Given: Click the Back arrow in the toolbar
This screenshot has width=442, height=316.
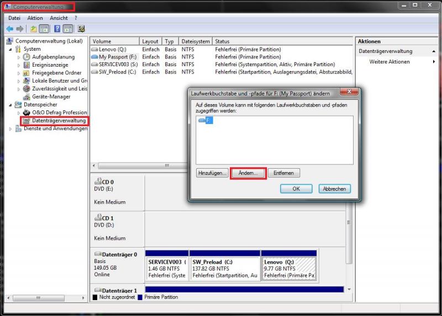Looking at the screenshot, I should pos(10,29).
